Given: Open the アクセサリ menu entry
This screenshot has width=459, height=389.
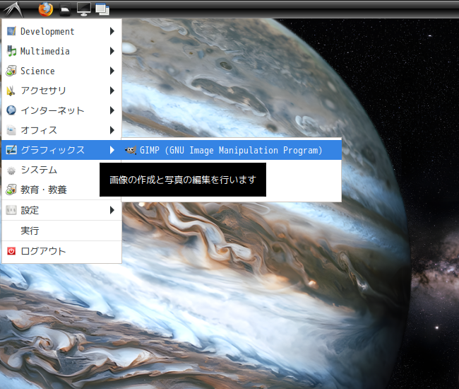Looking at the screenshot, I should point(61,91).
